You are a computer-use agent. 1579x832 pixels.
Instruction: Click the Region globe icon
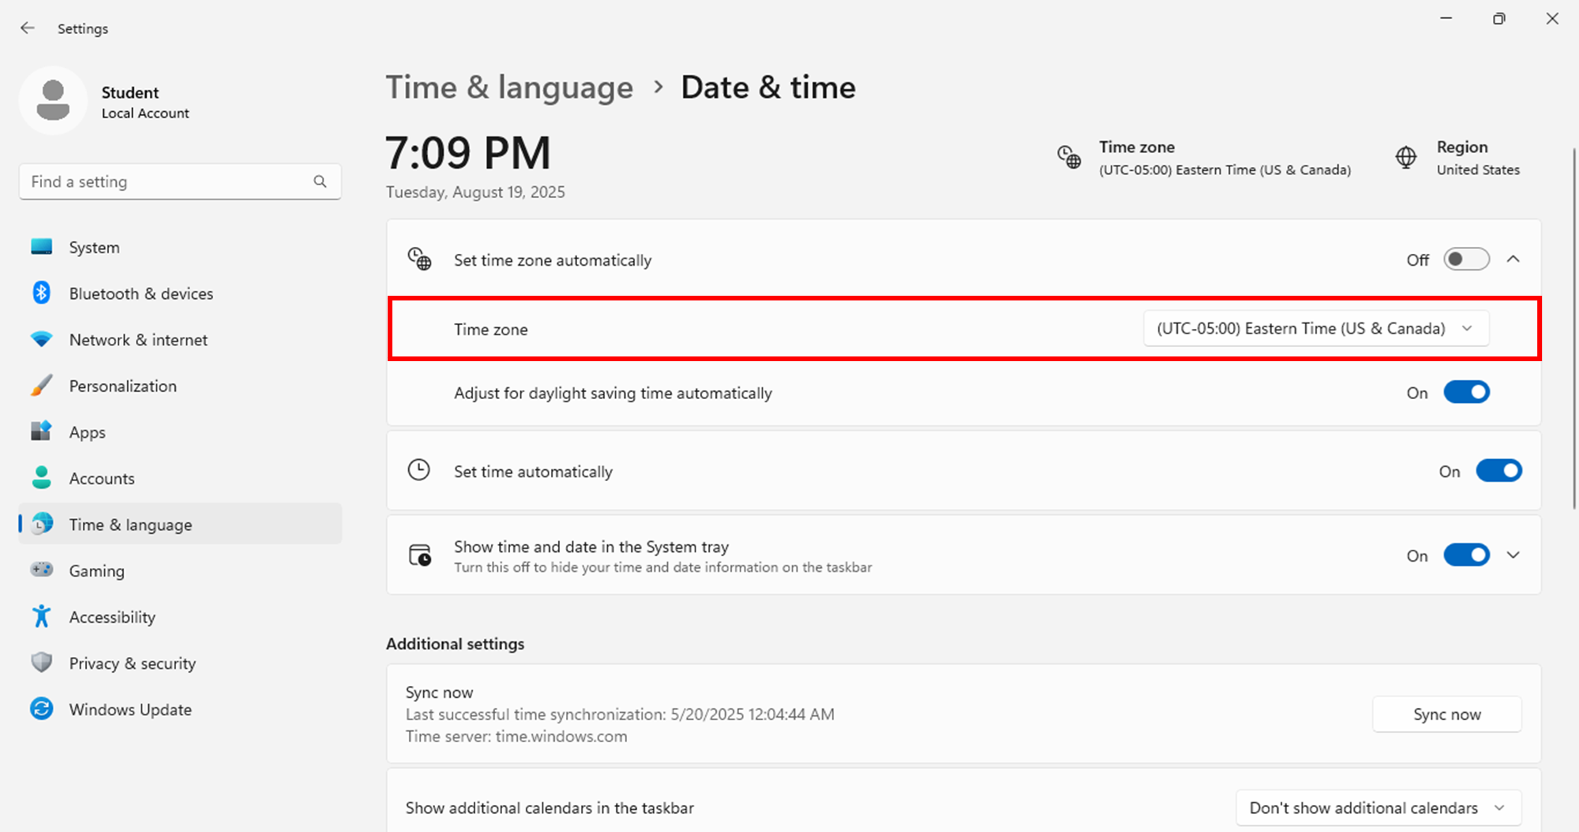pos(1406,157)
